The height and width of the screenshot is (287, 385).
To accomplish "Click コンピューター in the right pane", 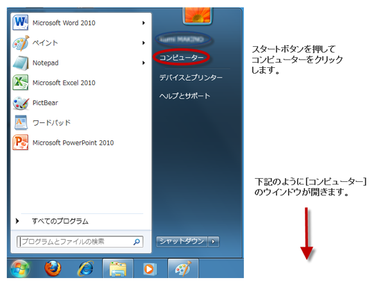I will point(182,58).
